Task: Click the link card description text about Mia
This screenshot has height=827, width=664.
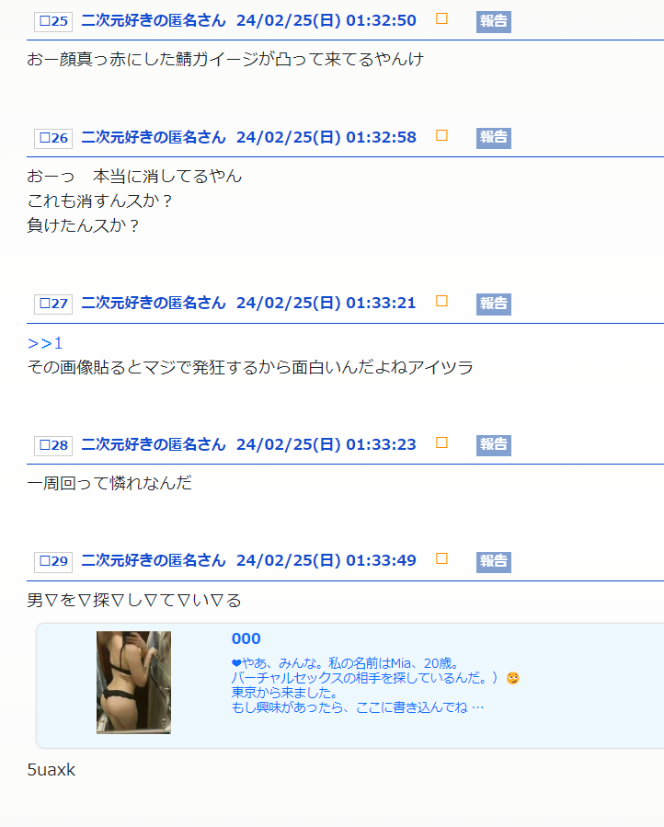Action: point(375,685)
